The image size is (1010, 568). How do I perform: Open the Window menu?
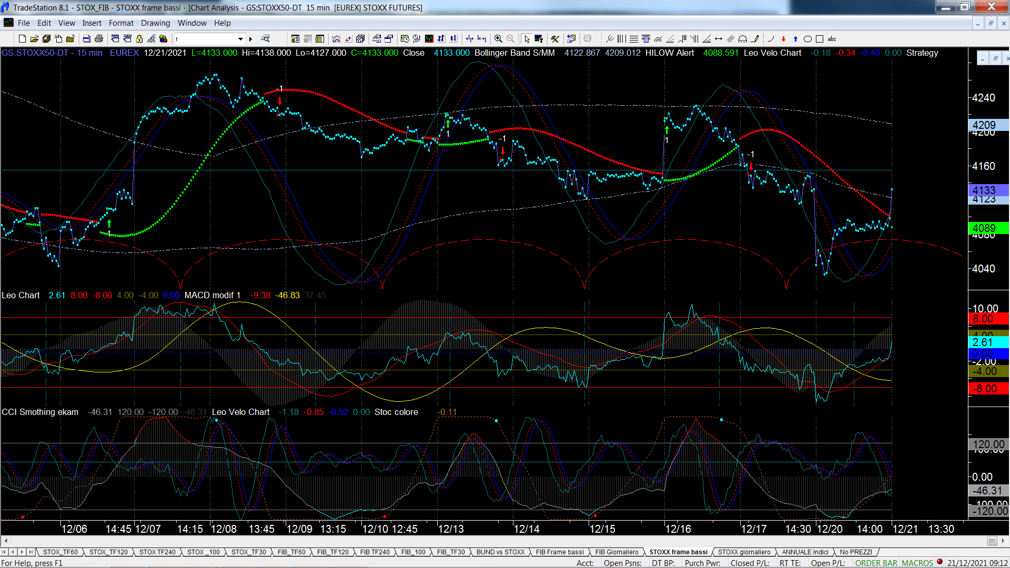click(192, 23)
